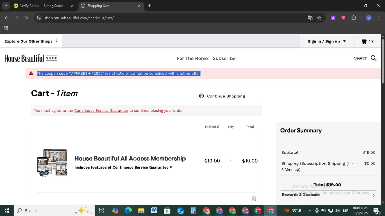
Task: Click the coupon warning triangle icon
Action: (x=31, y=73)
